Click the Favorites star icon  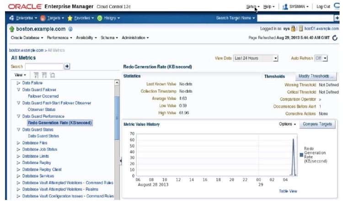pos(70,18)
